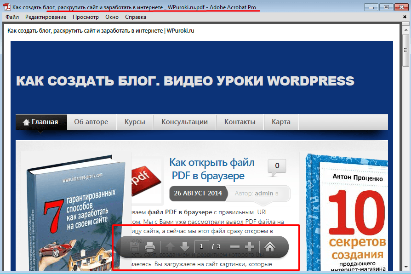Open article link Как открыть файл PDF в браузере
This screenshot has height=274, width=411.
(211, 169)
